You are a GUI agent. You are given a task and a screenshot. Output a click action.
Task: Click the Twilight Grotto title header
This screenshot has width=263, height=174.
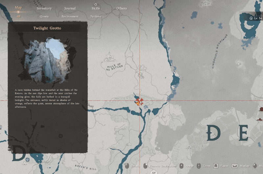47,28
